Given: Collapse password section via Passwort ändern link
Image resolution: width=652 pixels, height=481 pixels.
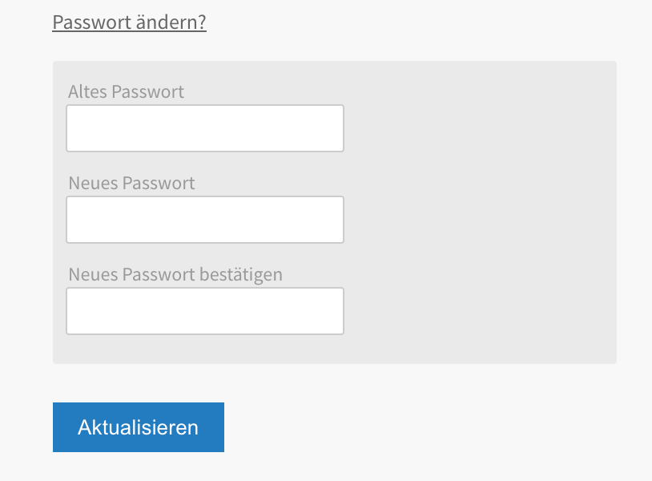Looking at the screenshot, I should point(129,22).
